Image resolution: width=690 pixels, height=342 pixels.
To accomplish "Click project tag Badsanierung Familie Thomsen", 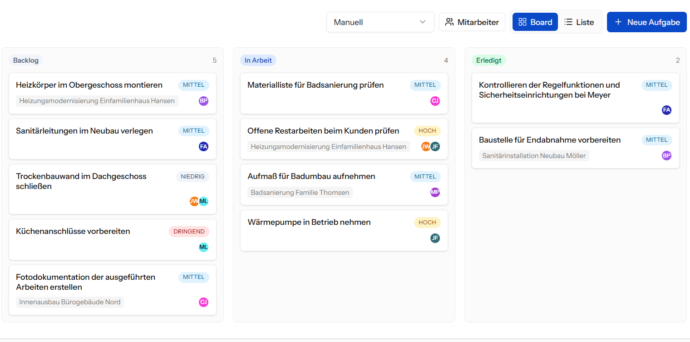I will [x=300, y=193].
